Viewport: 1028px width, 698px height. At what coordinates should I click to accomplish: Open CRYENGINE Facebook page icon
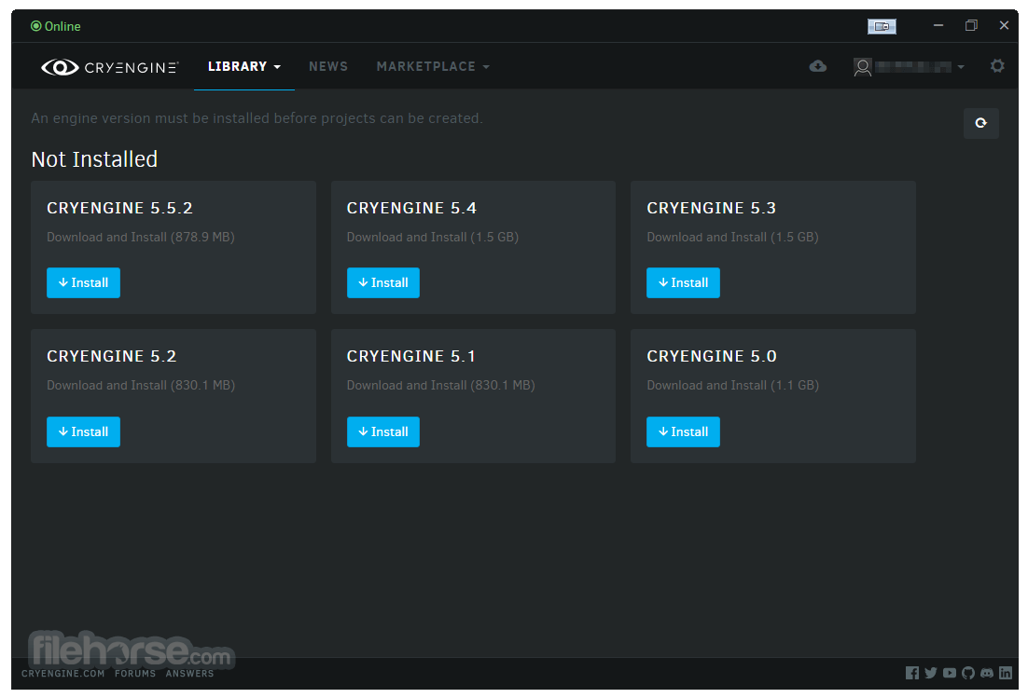click(x=912, y=673)
